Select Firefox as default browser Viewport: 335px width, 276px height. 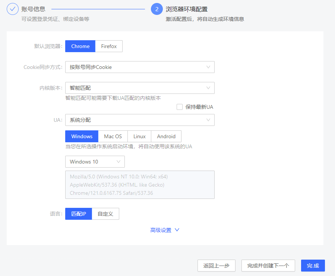pyautogui.click(x=109, y=46)
